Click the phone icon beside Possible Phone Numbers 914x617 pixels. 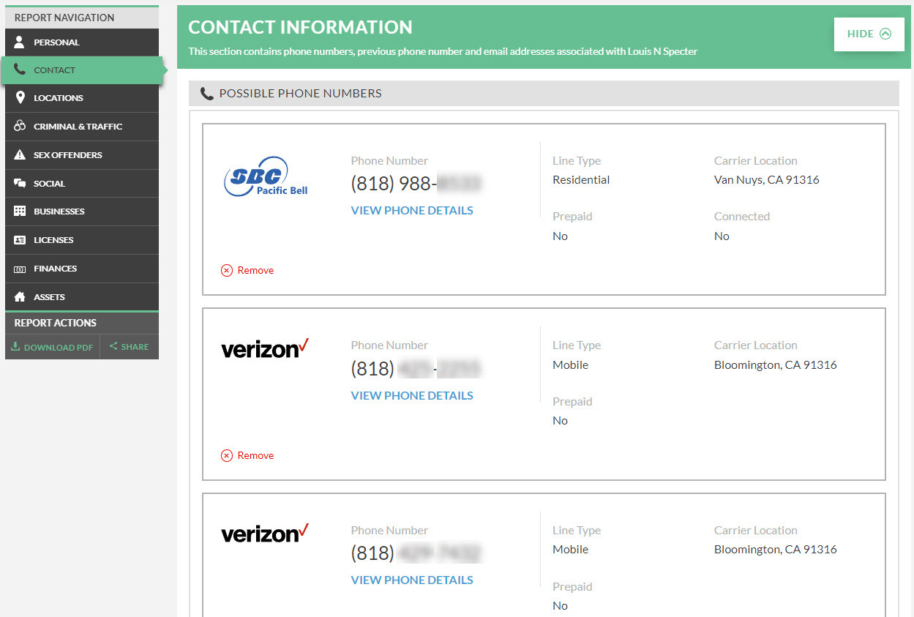pos(207,94)
